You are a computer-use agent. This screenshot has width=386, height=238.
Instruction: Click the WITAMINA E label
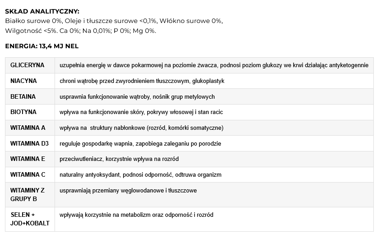[x=28, y=159]
